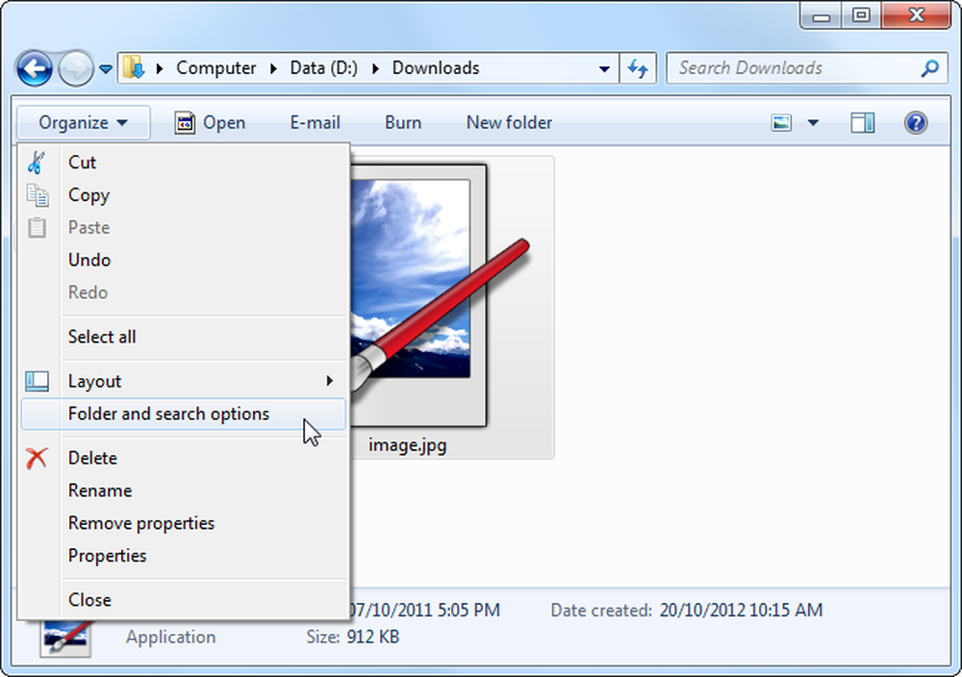Toggle the preview pane icon
Image resolution: width=962 pixels, height=677 pixels.
[x=862, y=123]
